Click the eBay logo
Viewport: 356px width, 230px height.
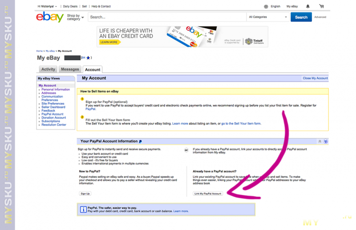click(x=50, y=17)
